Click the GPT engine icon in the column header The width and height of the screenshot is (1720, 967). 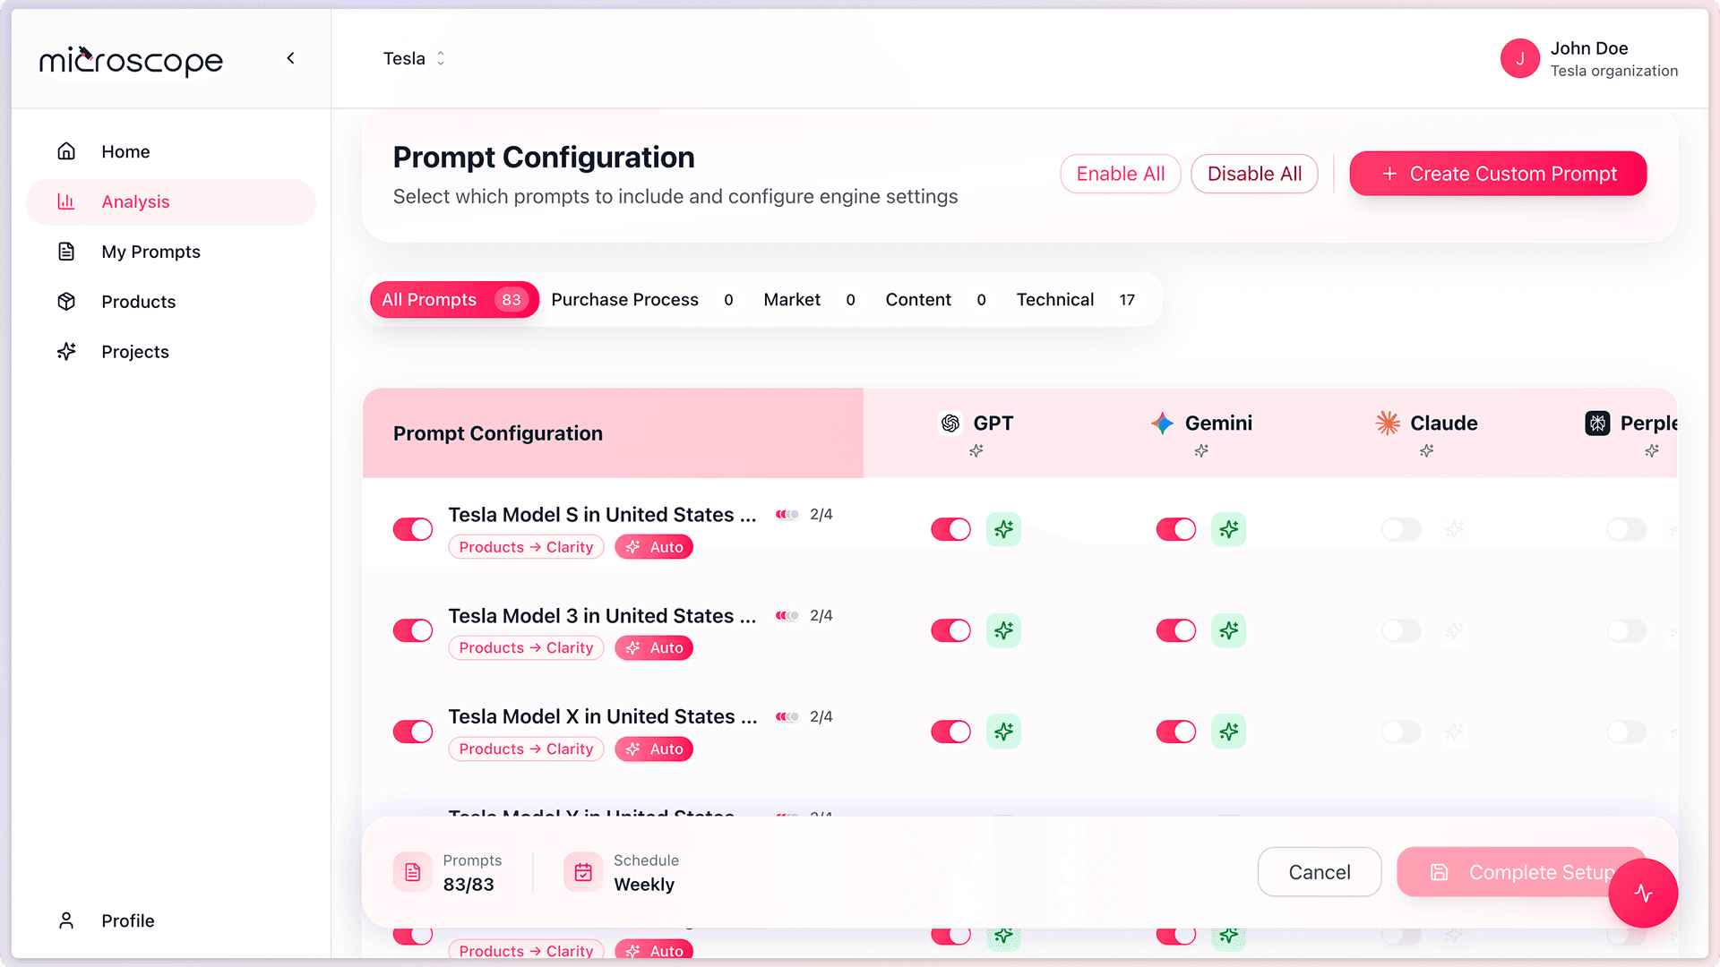point(950,423)
